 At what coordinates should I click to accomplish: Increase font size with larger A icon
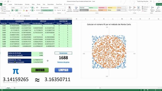[26, 8]
